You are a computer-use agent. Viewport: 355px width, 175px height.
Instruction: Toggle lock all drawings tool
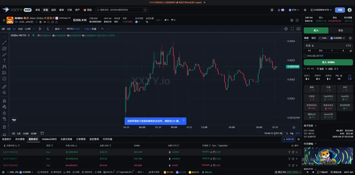click(x=4, y=113)
